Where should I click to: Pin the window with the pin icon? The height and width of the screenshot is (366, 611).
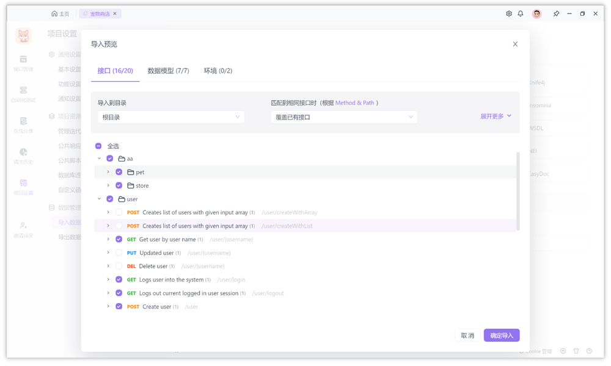(x=556, y=13)
